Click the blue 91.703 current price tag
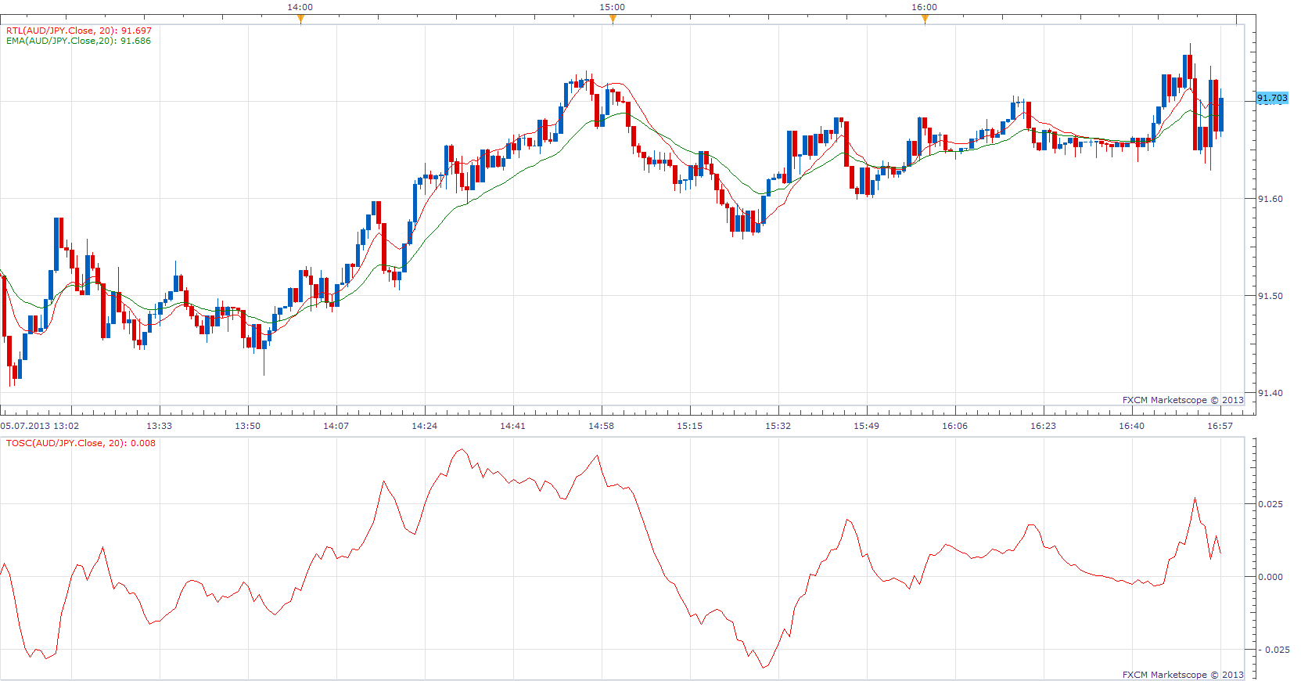This screenshot has width=1301, height=681. [1272, 98]
